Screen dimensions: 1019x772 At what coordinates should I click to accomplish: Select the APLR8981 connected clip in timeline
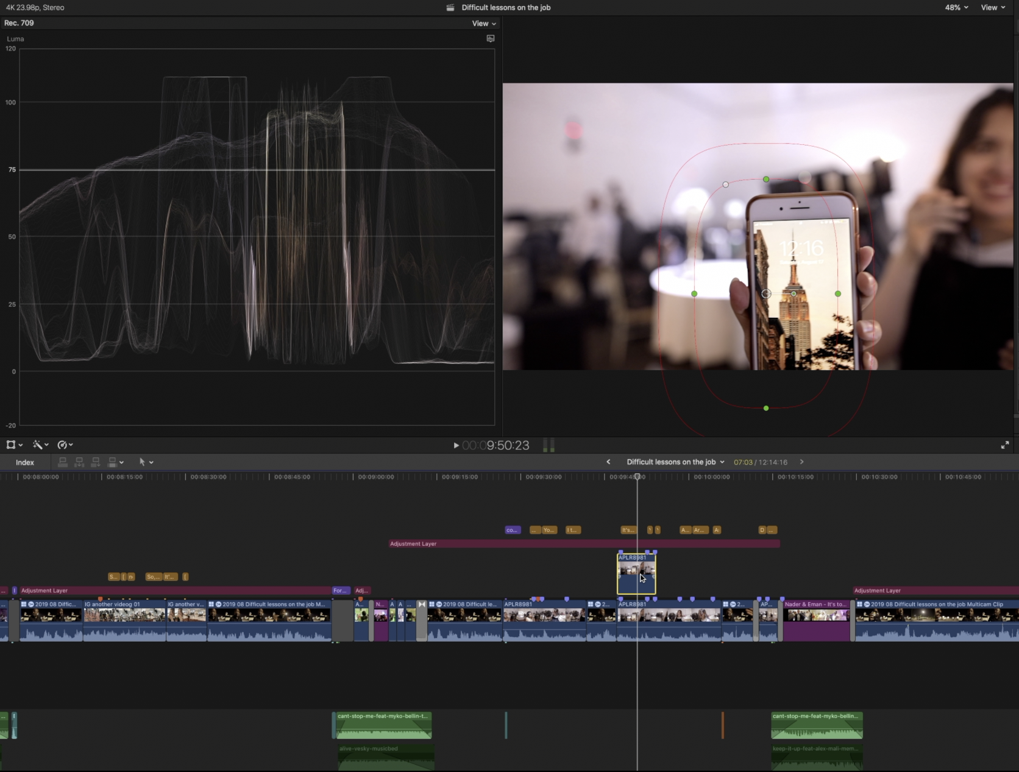636,572
